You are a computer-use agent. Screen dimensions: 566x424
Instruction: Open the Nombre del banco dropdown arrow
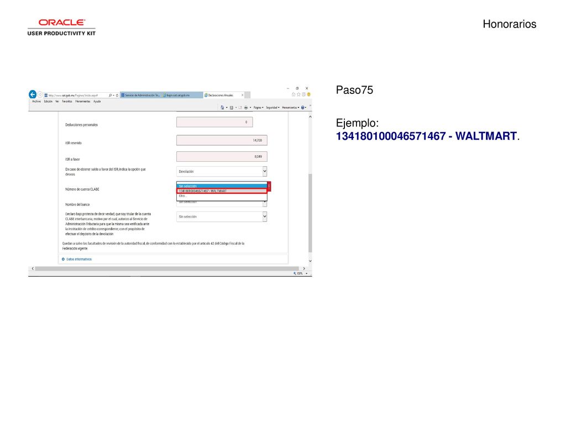coord(265,203)
